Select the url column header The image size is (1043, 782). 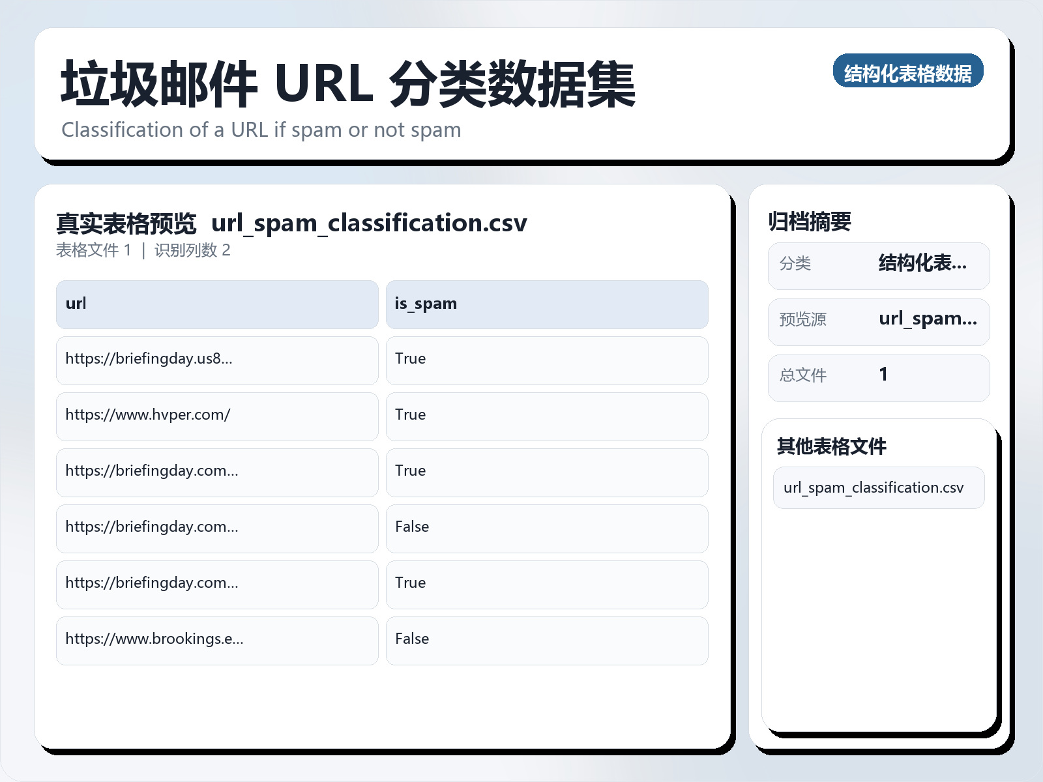216,304
